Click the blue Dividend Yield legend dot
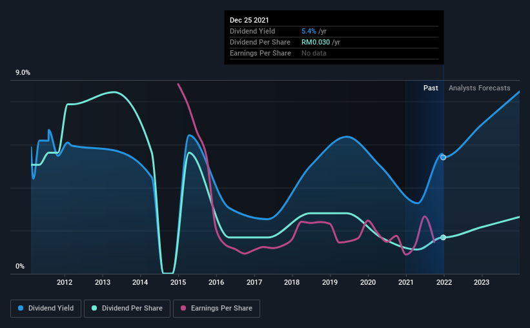530x328 pixels. (x=21, y=308)
